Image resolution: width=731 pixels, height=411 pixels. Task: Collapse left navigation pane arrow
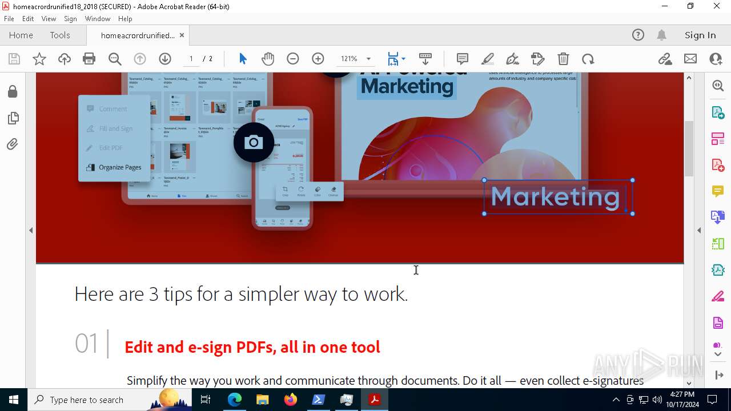point(31,231)
